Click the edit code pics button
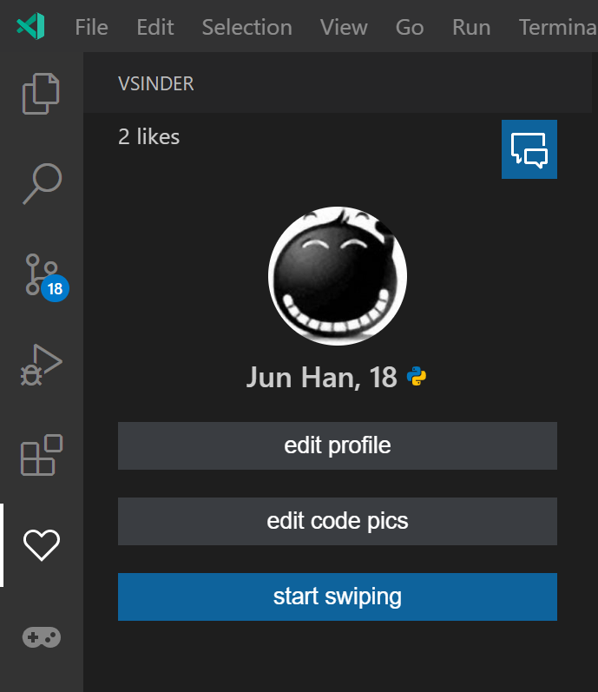598x692 pixels. tap(338, 521)
